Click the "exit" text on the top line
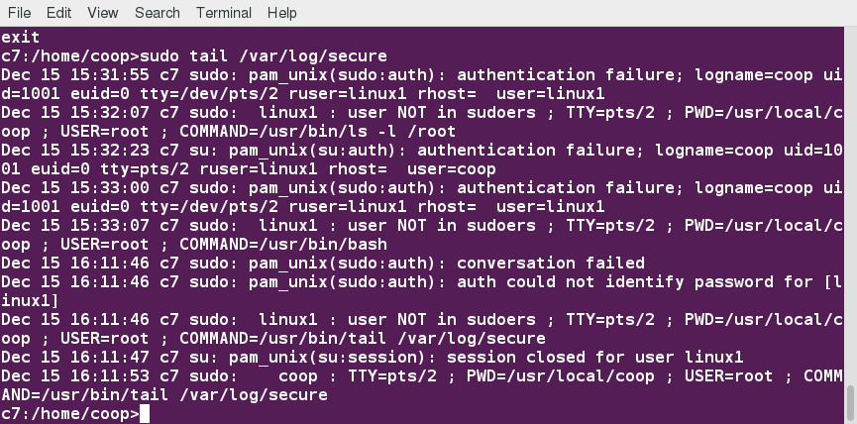 [x=21, y=38]
